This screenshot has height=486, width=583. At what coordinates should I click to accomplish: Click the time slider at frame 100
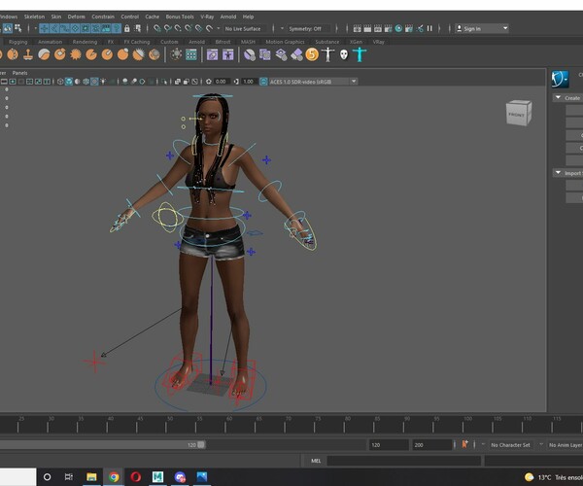(463, 425)
